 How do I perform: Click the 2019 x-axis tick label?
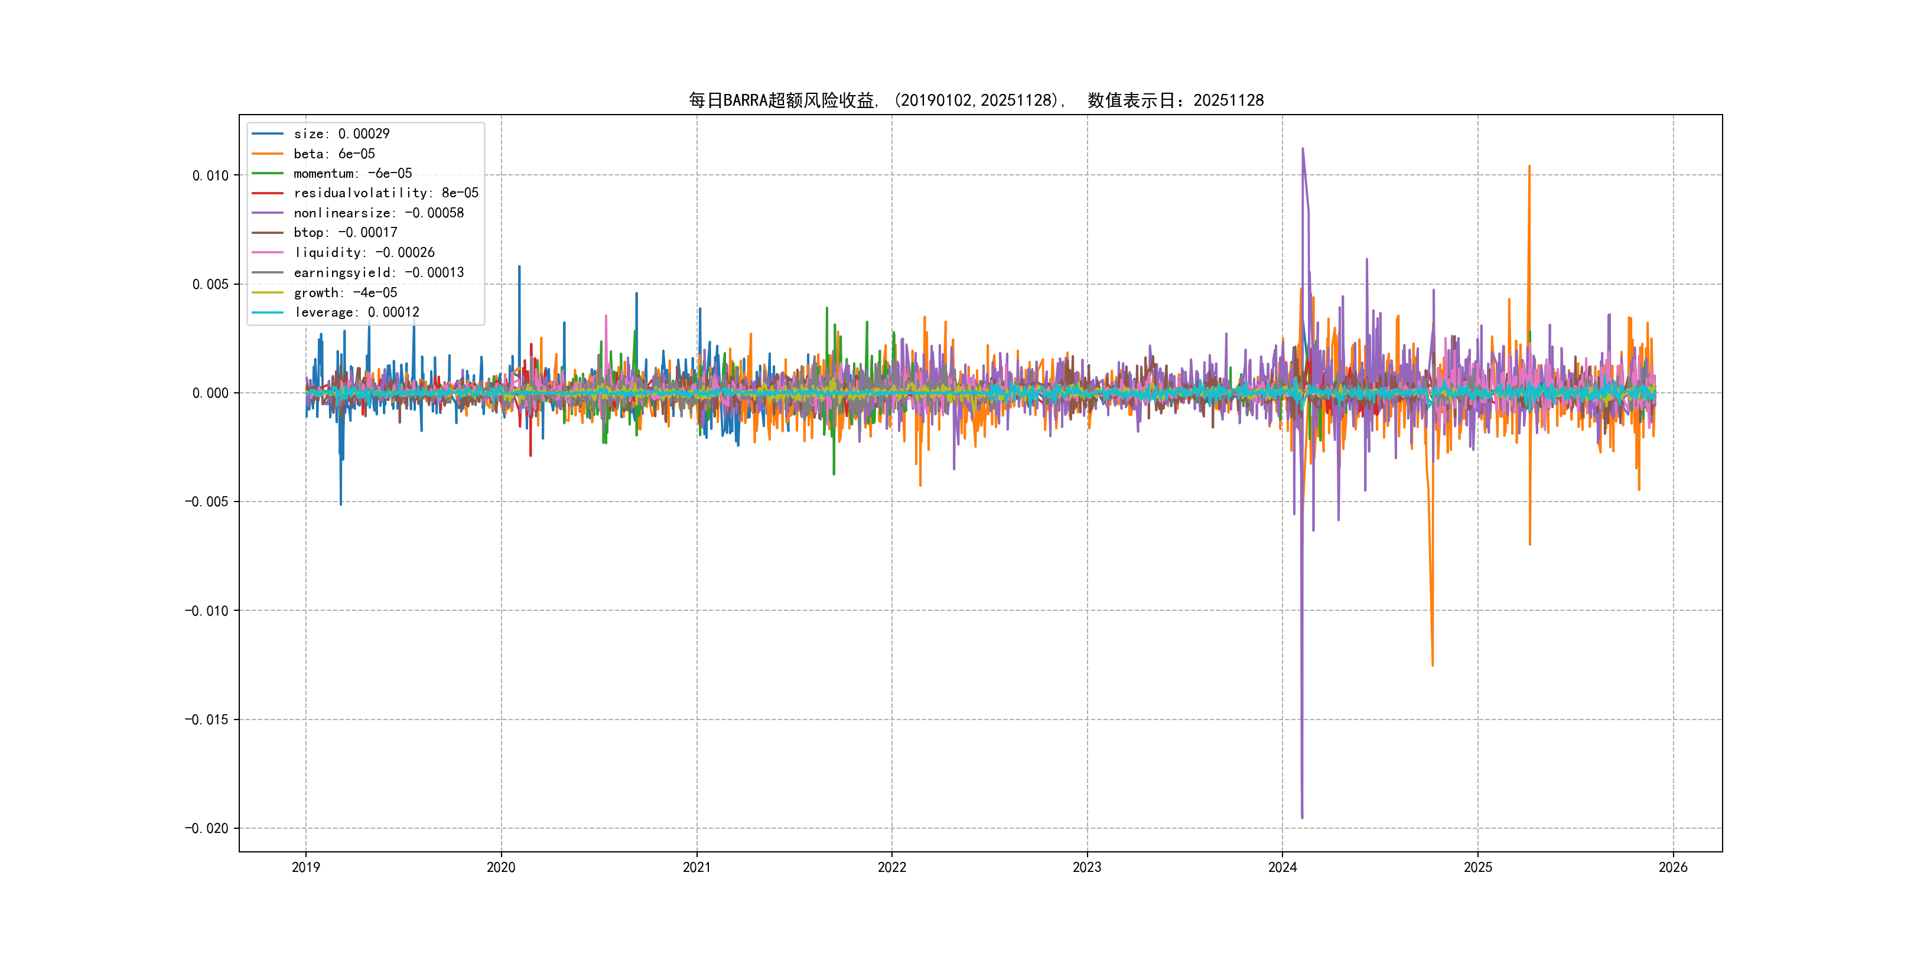[305, 867]
